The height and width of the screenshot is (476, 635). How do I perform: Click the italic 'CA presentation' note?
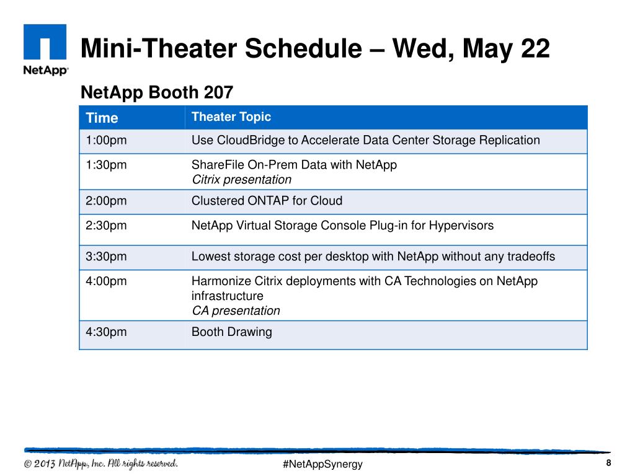coord(236,311)
